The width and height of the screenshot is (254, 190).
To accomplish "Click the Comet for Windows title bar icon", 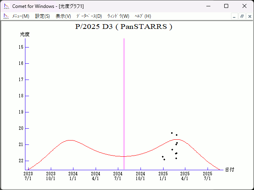I will (6, 6).
